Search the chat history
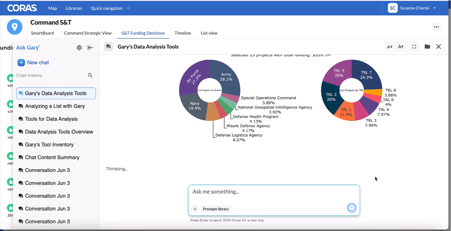The height and width of the screenshot is (231, 451). 90,75
